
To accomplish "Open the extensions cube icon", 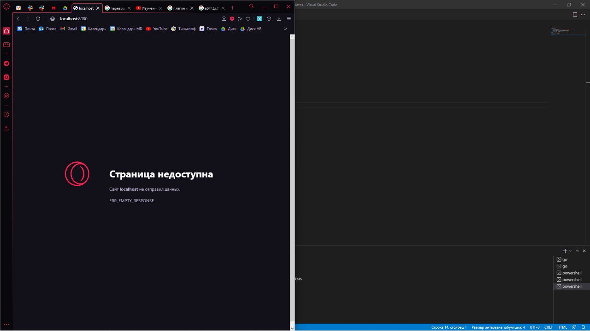I will (x=269, y=19).
